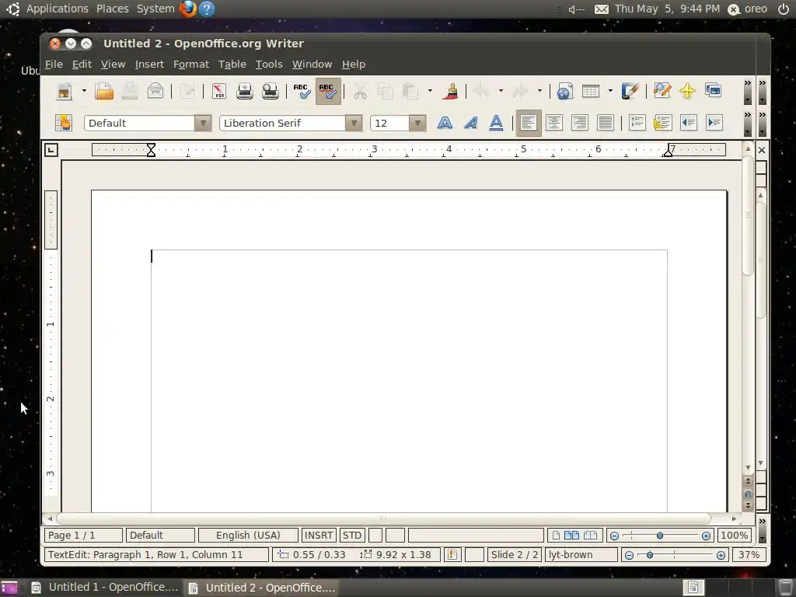Click the ruler tab stop type box
Screen dimensions: 796x597
point(51,150)
